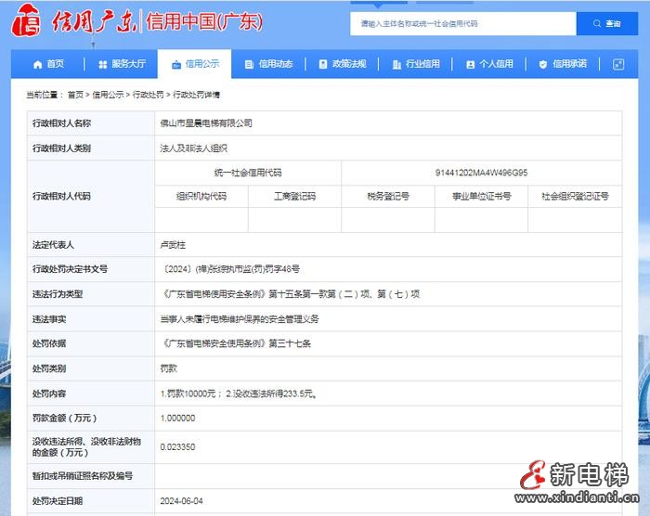
Task: Click the 信用广东 site logo
Action: 74,22
